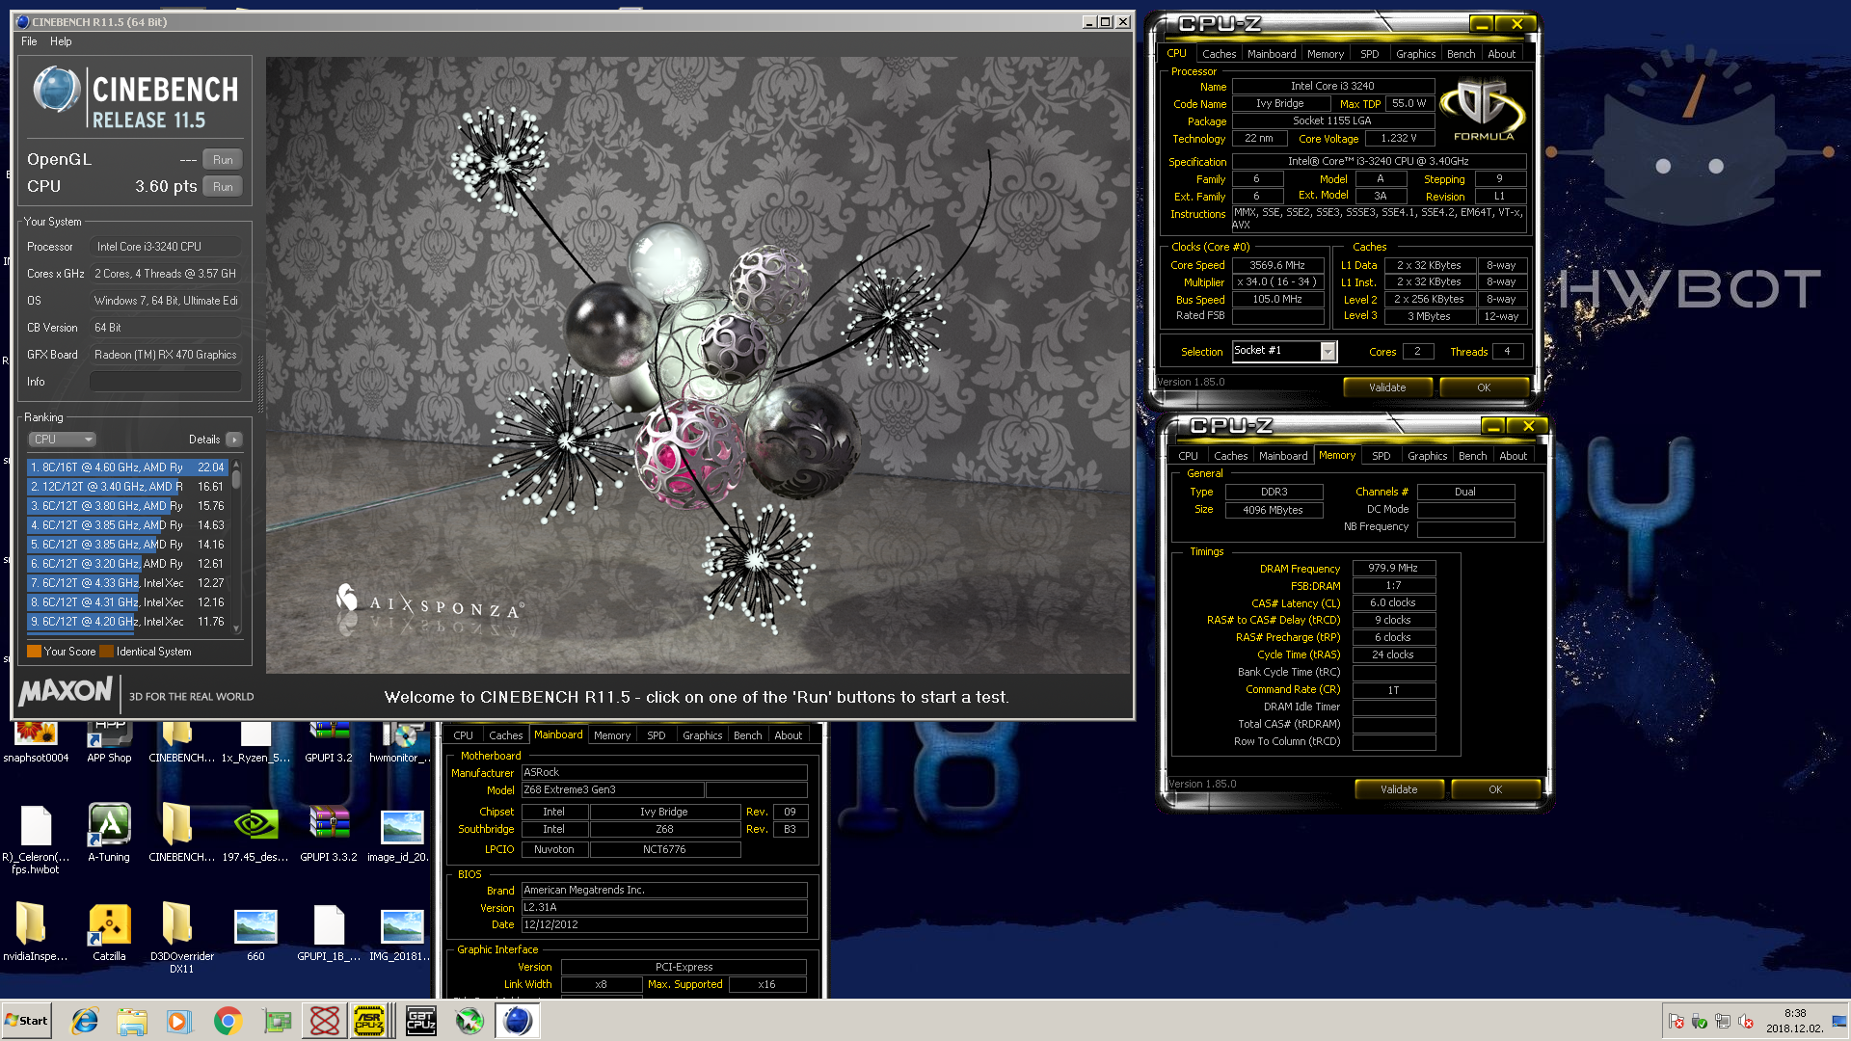Click the red atom-shaped taskbar icon
1851x1041 pixels.
point(325,1021)
